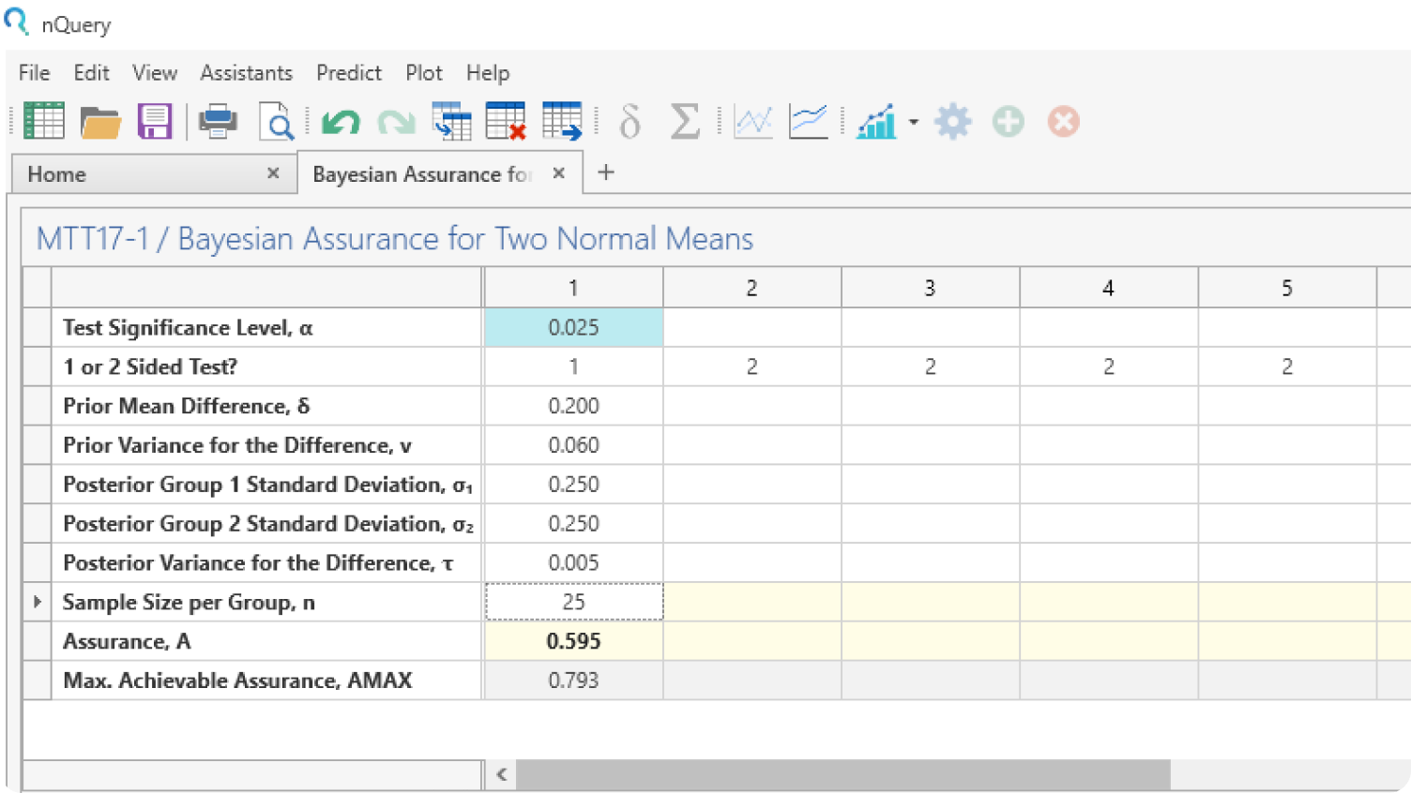Screen dimensions: 1411x793
Task: Open the delta effect size tool
Action: [x=629, y=121]
